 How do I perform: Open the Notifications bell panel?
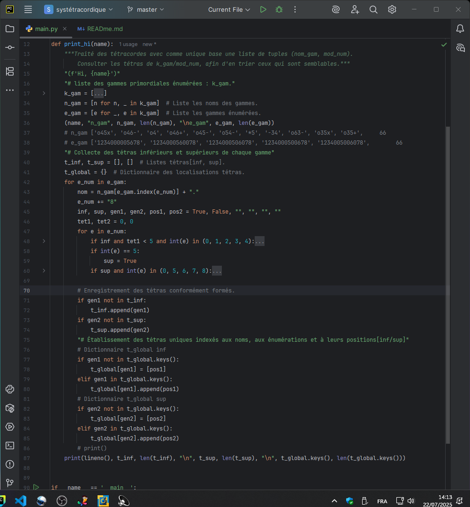(460, 29)
